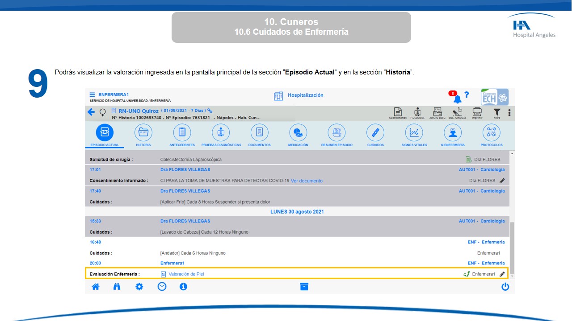Open the Valoración de Piel evaluation link
Image resolution: width=572 pixels, height=321 pixels.
tap(186, 274)
